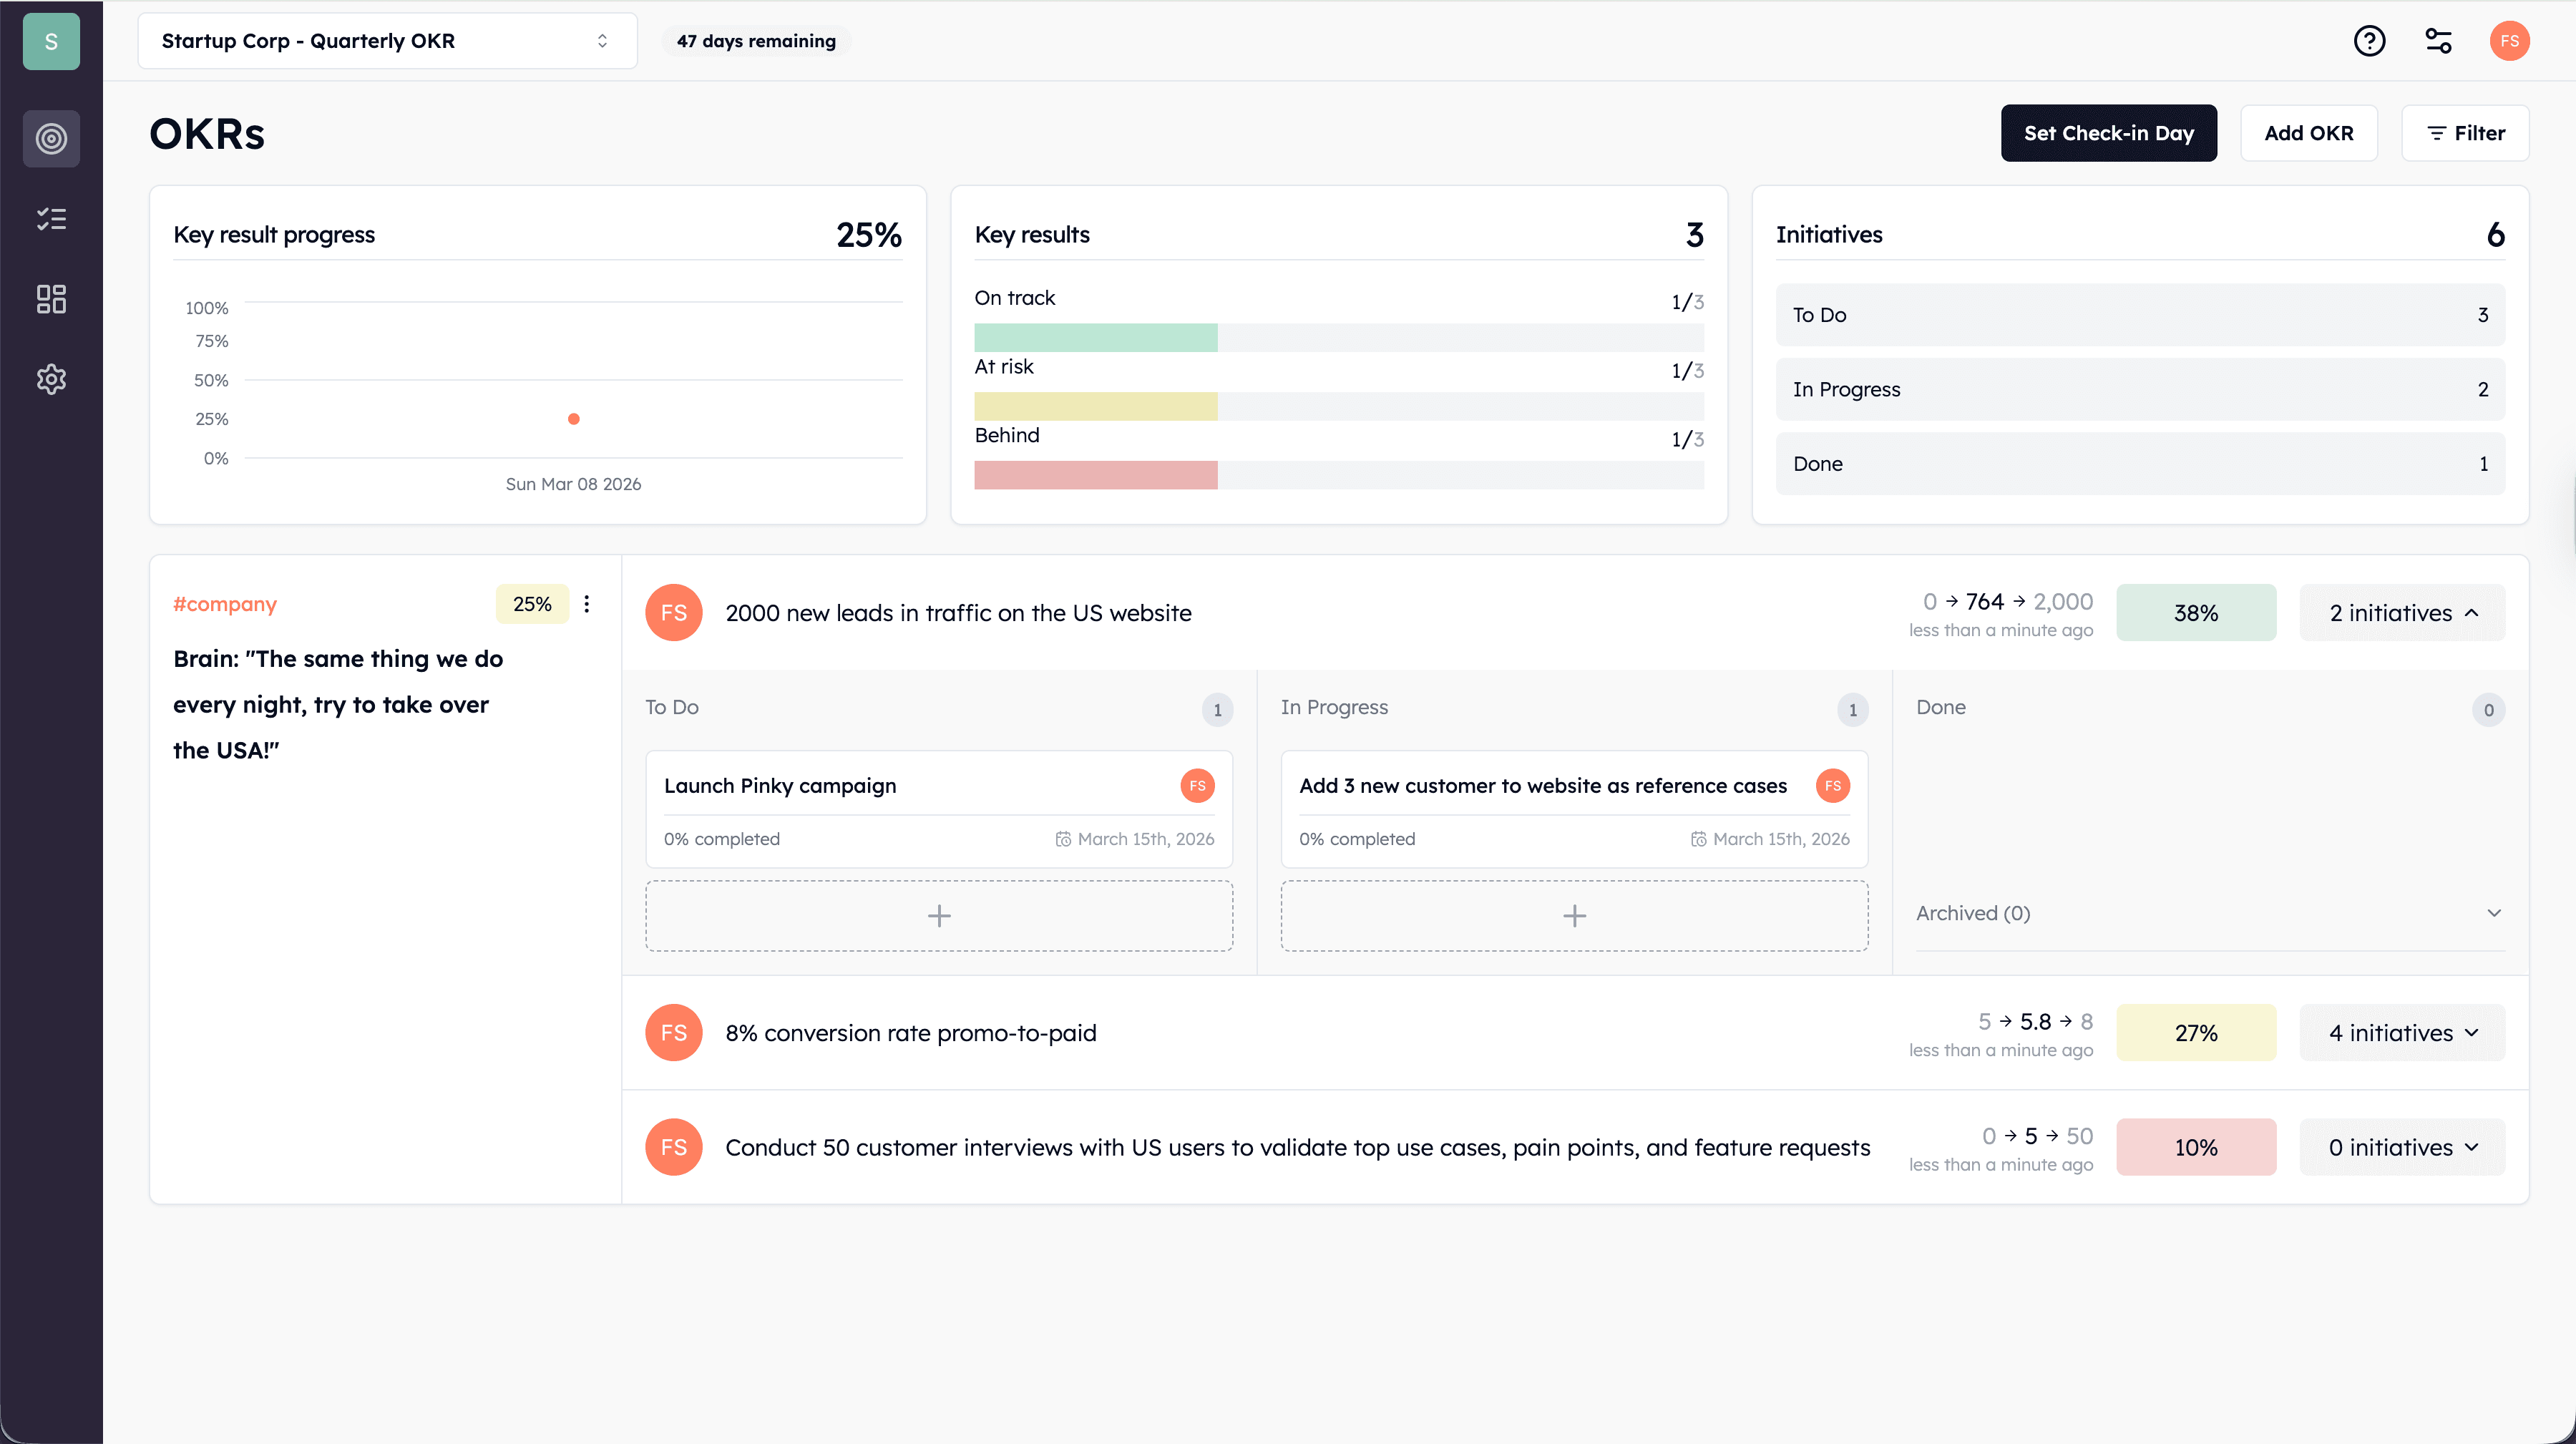This screenshot has height=1444, width=2576.
Task: Open the settings gear in sidebar
Action: [x=51, y=379]
